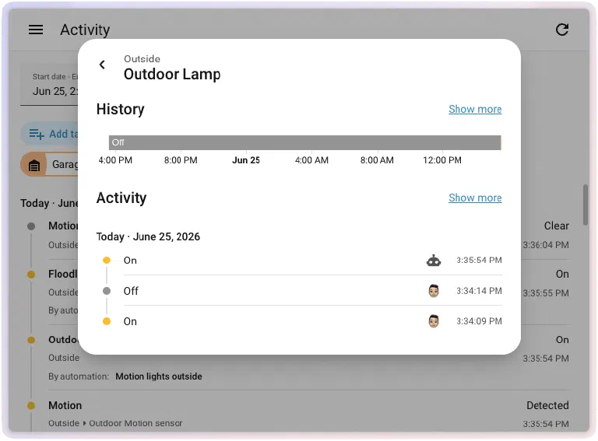This screenshot has width=598, height=441.
Task: Click the page scrollbar thumb
Action: [x=586, y=205]
